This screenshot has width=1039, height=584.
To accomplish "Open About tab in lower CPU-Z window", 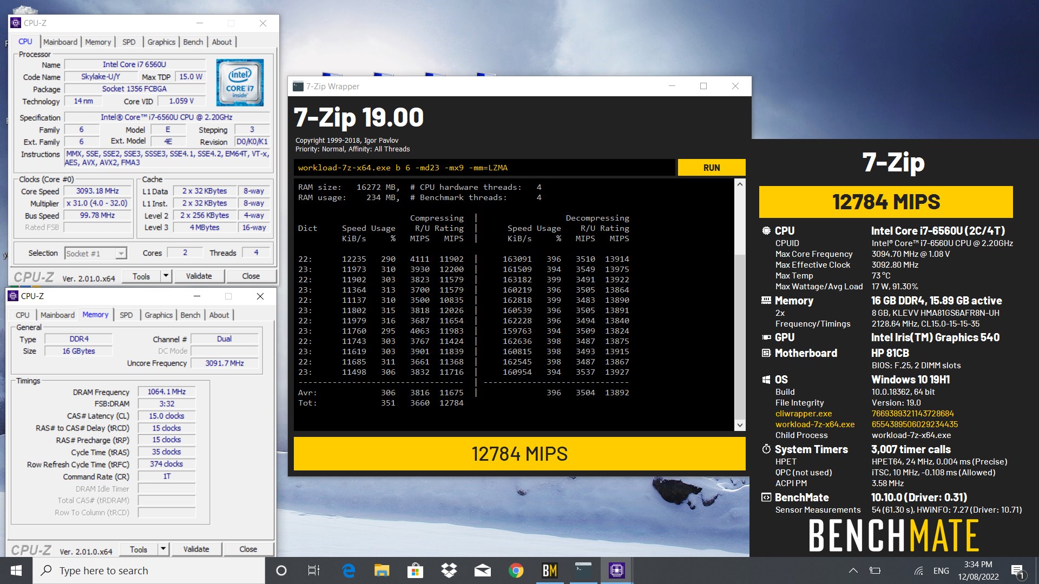I will click(219, 315).
